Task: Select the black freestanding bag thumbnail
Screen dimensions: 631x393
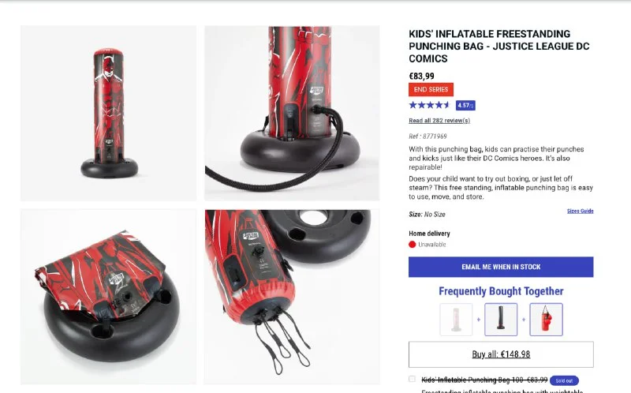Action: [501, 320]
